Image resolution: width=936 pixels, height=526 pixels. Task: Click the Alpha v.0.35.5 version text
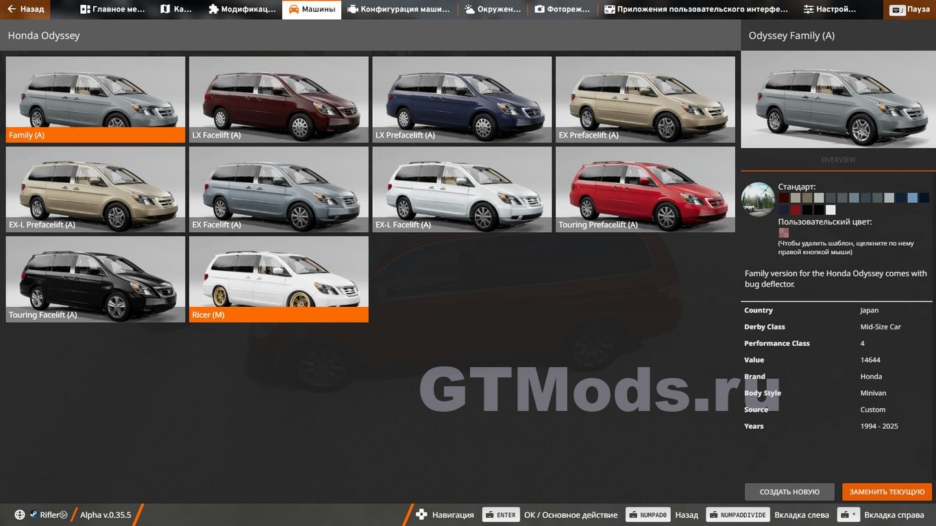pyautogui.click(x=106, y=515)
